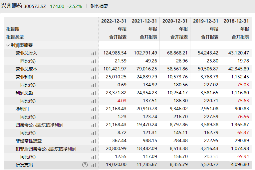Open chart icon for 营业总收入 row
The image size is (255, 170).
click(94, 53)
